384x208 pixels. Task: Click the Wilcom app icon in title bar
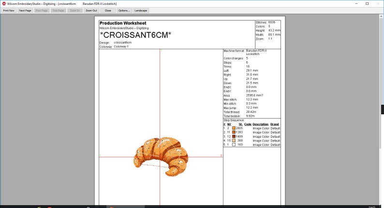(4, 4)
